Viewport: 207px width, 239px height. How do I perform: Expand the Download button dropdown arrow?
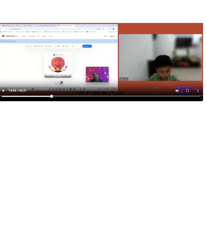(x=91, y=46)
